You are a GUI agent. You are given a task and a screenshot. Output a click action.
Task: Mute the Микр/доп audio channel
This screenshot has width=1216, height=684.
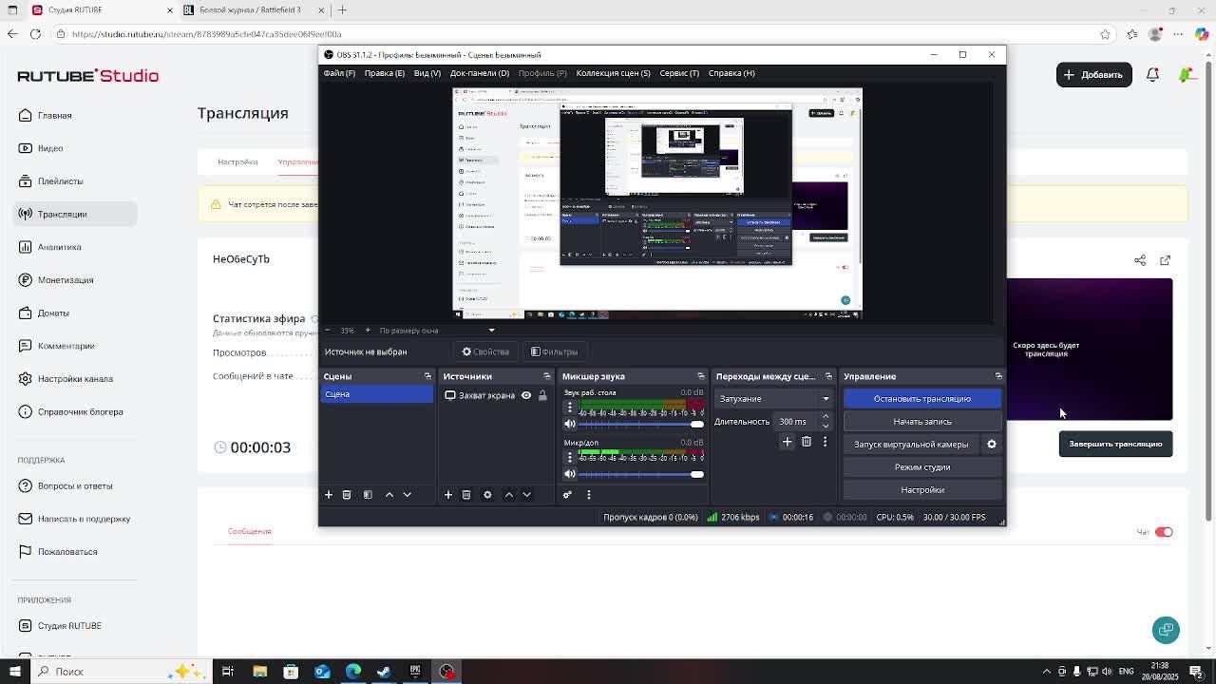tap(570, 474)
